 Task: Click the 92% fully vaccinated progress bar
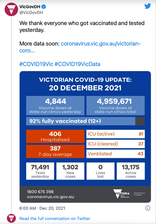85,121
